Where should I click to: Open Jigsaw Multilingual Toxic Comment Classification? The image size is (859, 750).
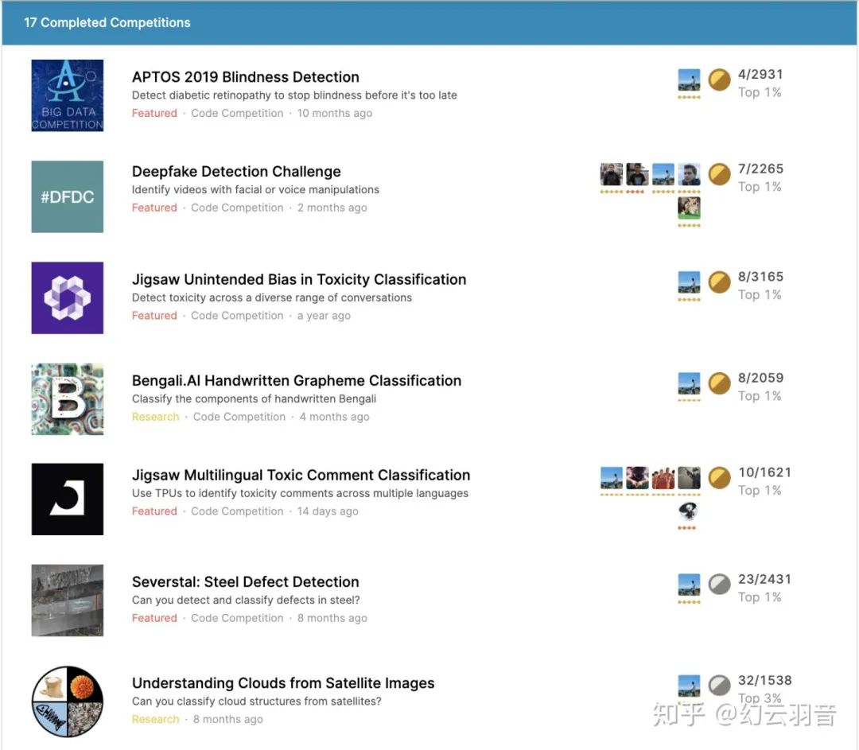coord(301,476)
